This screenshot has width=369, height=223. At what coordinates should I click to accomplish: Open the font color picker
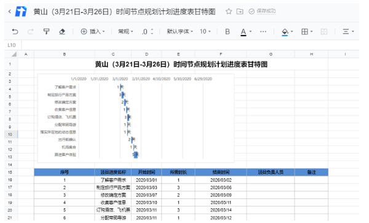(246, 32)
